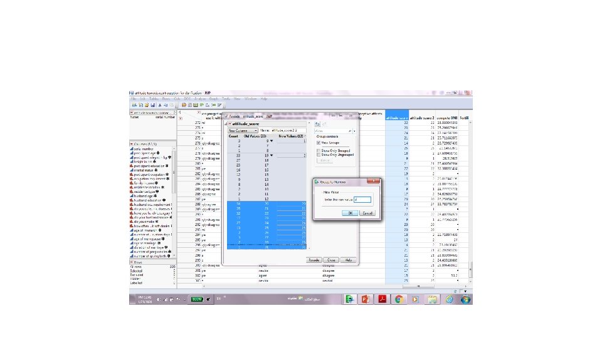Select the 'serial number' column in list

144,149
